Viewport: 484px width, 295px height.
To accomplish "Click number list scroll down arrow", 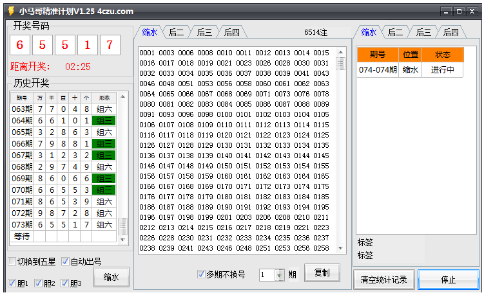I will point(340,248).
